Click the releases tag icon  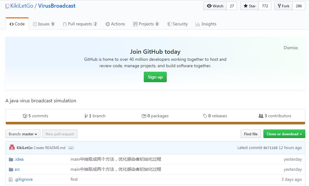click(205, 116)
